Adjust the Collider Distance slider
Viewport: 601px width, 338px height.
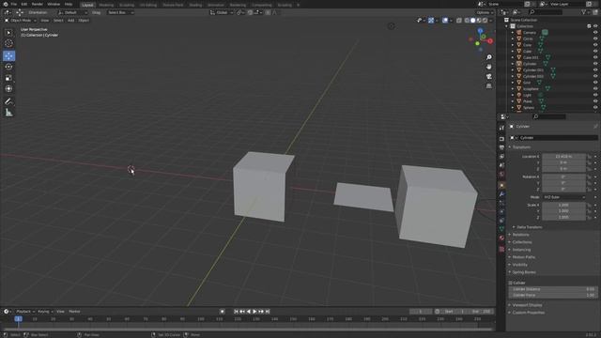553,289
